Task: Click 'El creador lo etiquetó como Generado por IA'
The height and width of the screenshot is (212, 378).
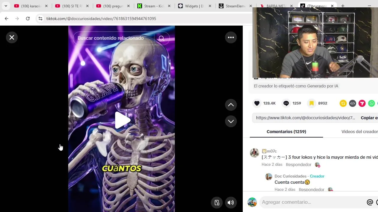Action: [296, 86]
